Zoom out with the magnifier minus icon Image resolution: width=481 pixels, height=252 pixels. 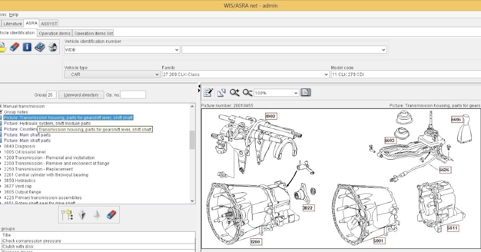click(247, 92)
